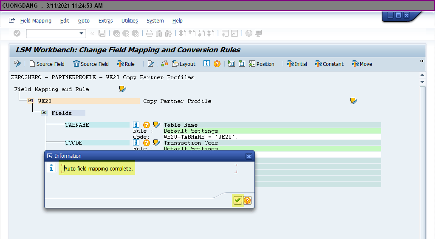
Task: Open the command field dropdown arrow
Action: point(82,33)
